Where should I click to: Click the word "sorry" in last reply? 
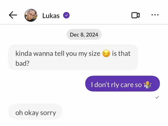coord(48,113)
